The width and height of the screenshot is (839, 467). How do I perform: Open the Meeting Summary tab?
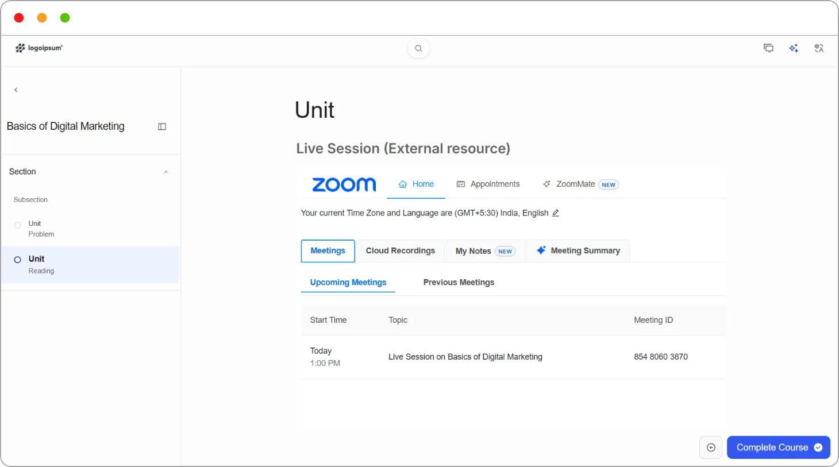click(x=578, y=251)
